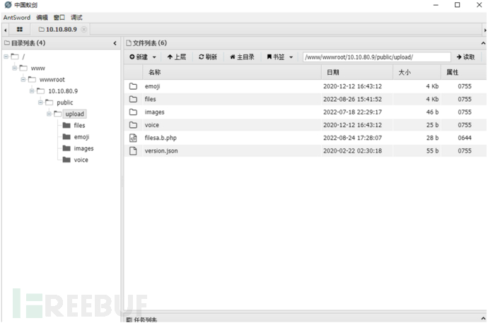488x323 pixels.
Task: Select the files folder icon in file list
Action: coord(133,99)
